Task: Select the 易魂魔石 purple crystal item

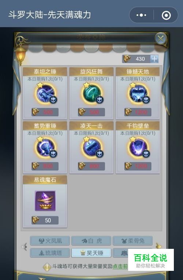Action: pyautogui.click(x=45, y=201)
